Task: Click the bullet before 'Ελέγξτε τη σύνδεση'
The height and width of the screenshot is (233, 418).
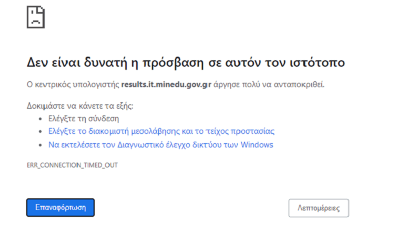Action: click(x=41, y=119)
